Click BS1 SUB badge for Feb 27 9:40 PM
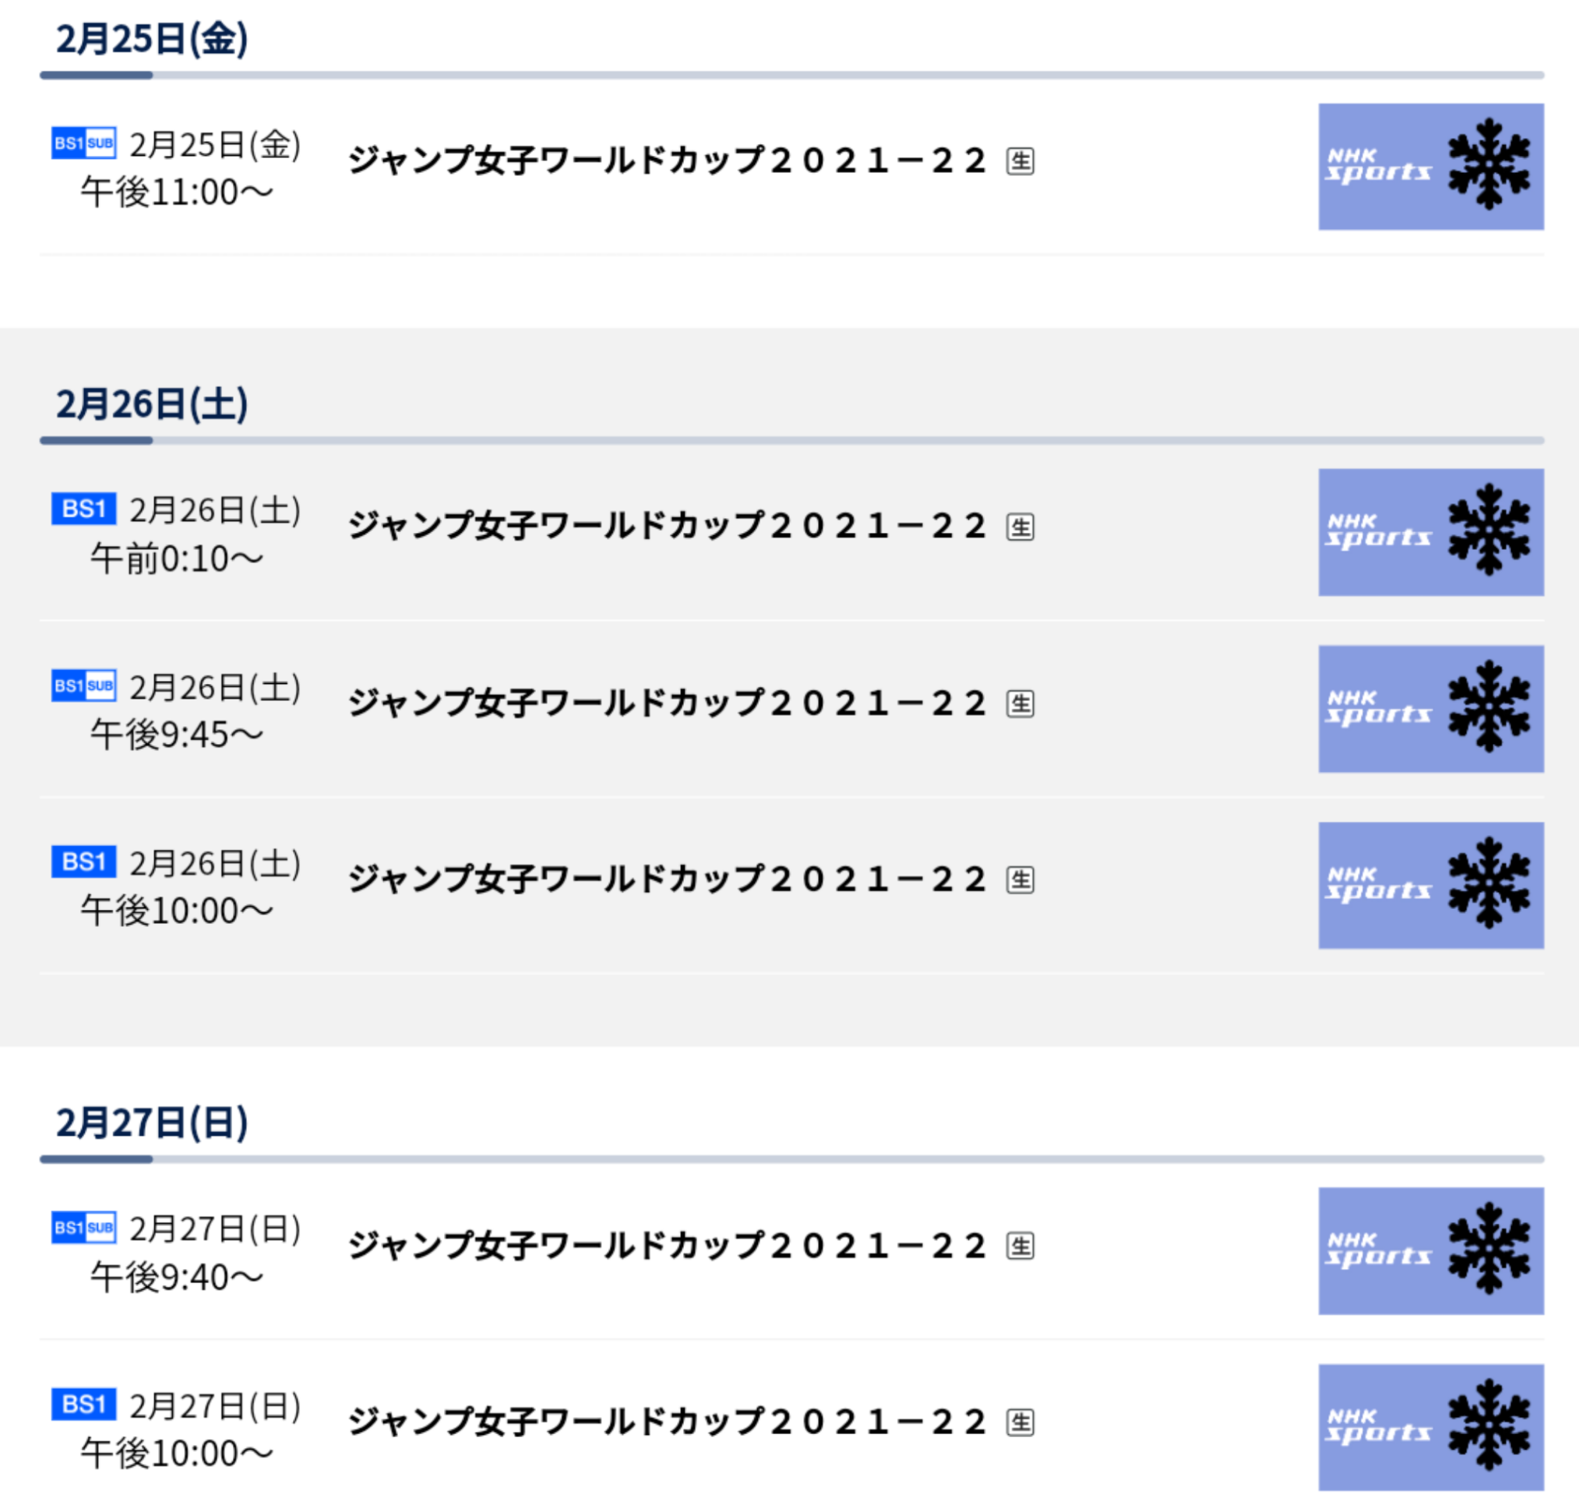Image resolution: width=1579 pixels, height=1512 pixels. pyautogui.click(x=84, y=1227)
